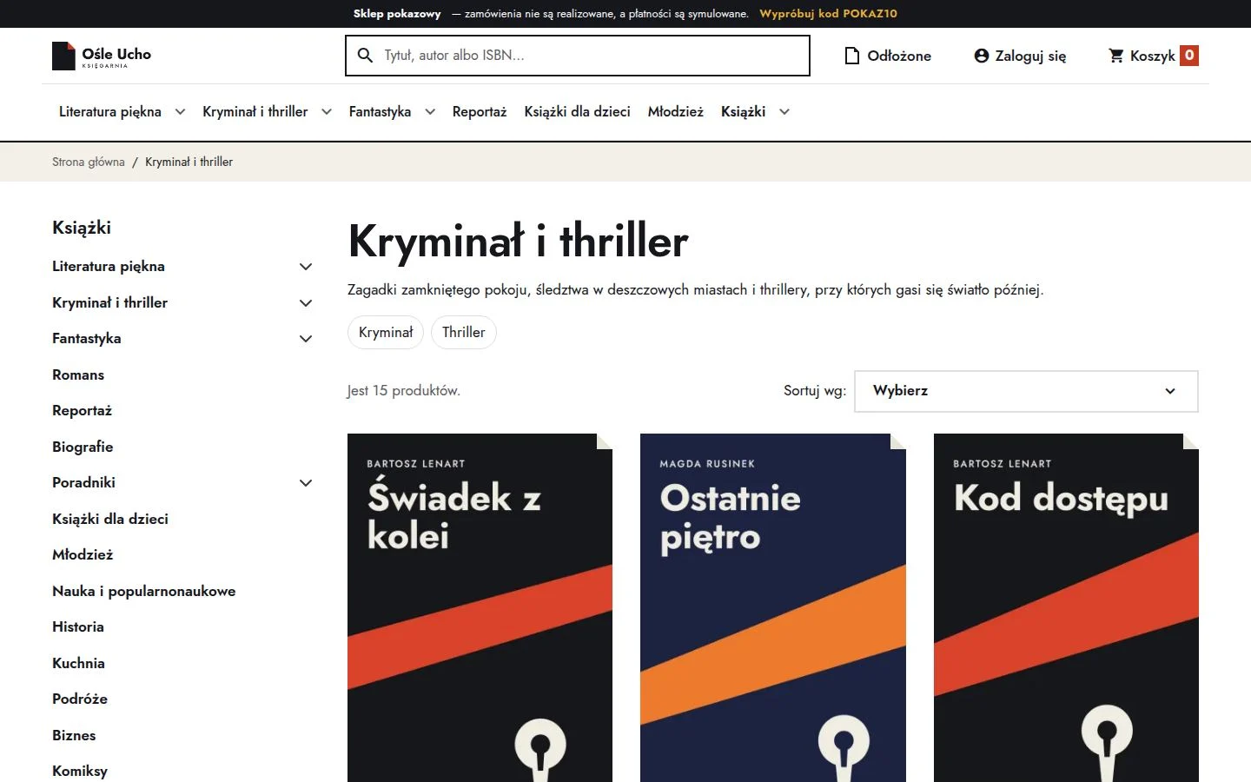The width and height of the screenshot is (1251, 782).
Task: Open the Odłożone saved items page
Action: (888, 56)
